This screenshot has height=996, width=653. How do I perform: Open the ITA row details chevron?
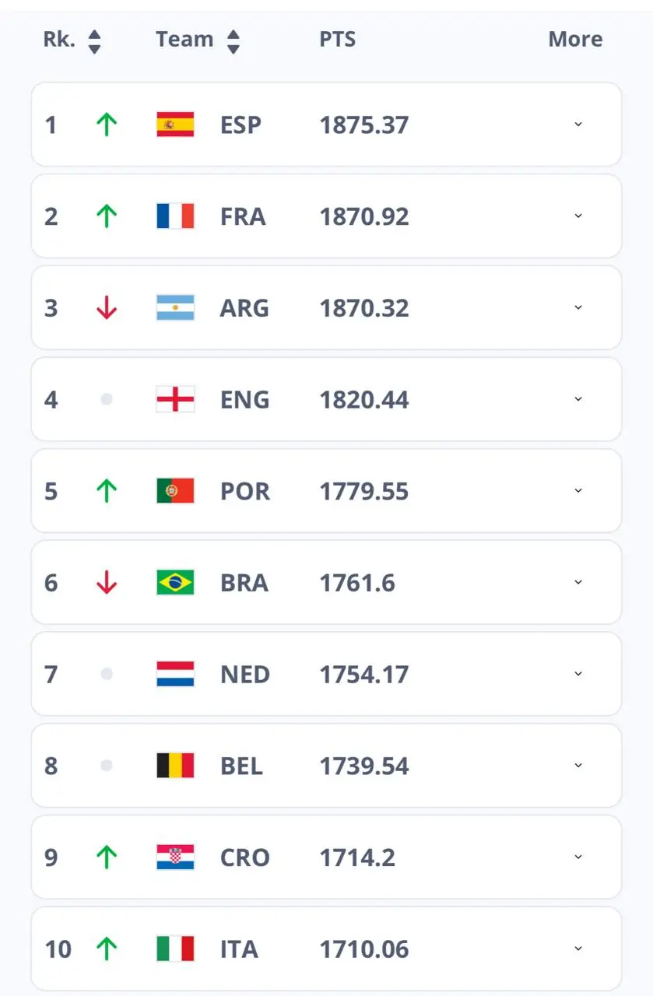pyautogui.click(x=578, y=949)
